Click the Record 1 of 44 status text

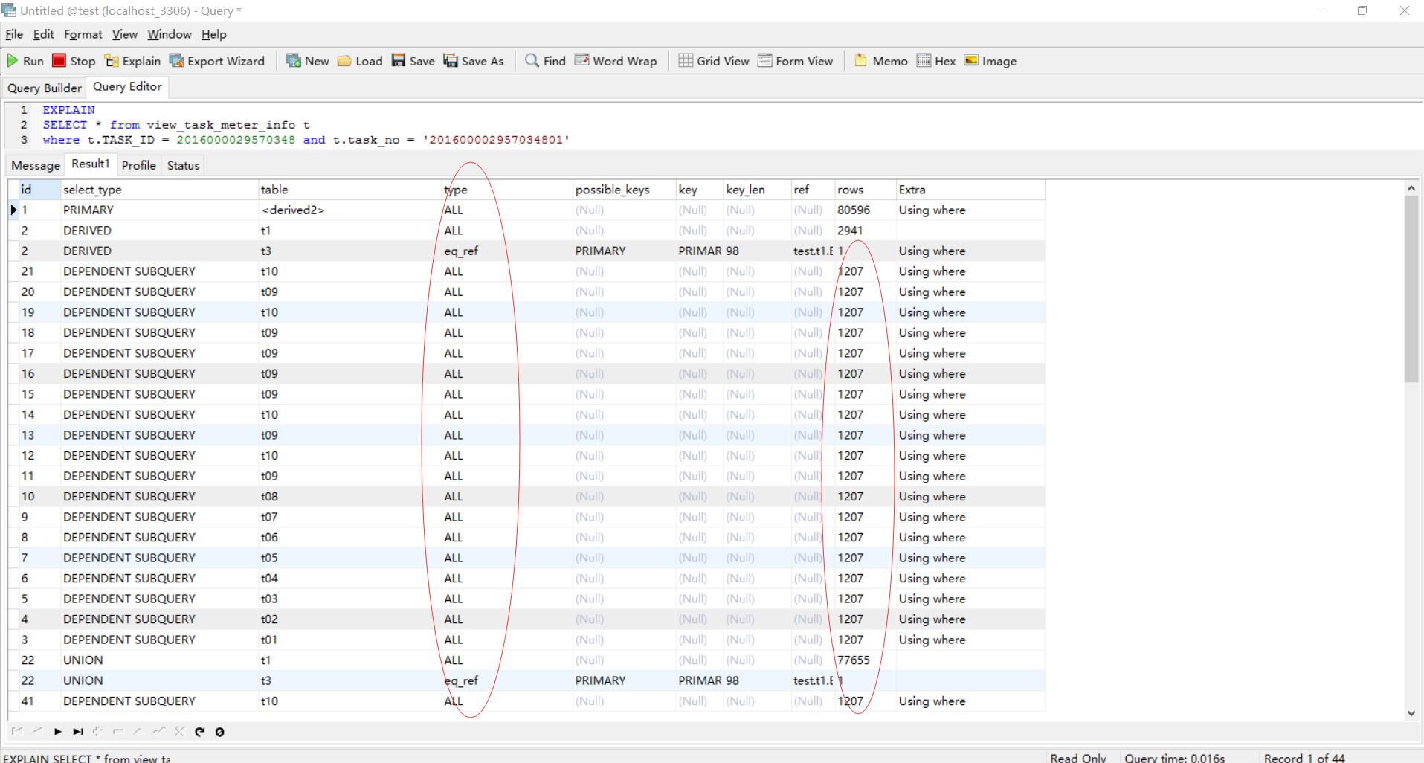1304,757
